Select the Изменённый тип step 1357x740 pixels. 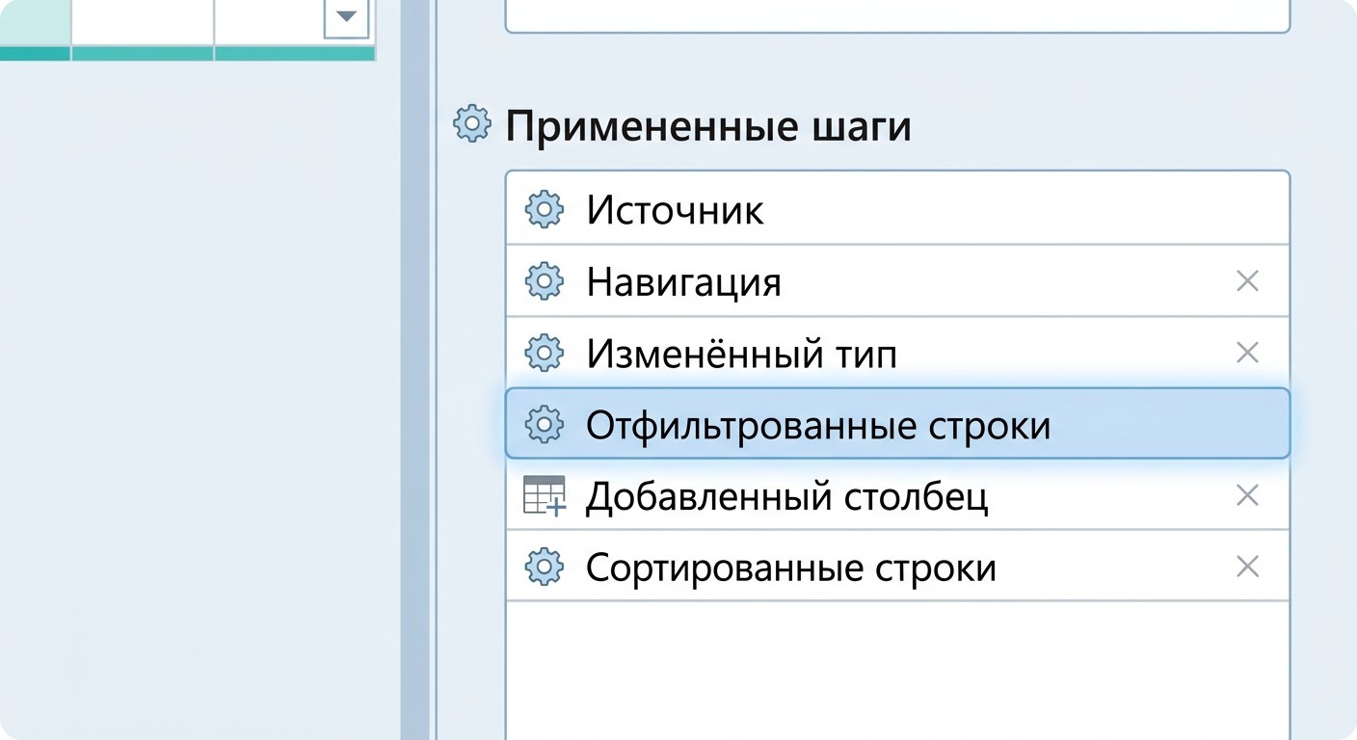tap(897, 353)
